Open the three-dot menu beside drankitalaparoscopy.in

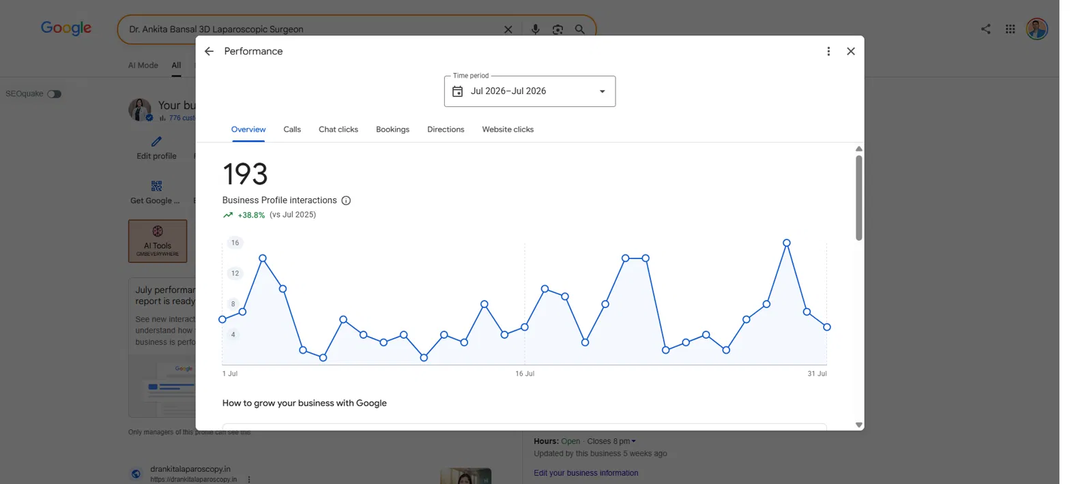click(249, 479)
